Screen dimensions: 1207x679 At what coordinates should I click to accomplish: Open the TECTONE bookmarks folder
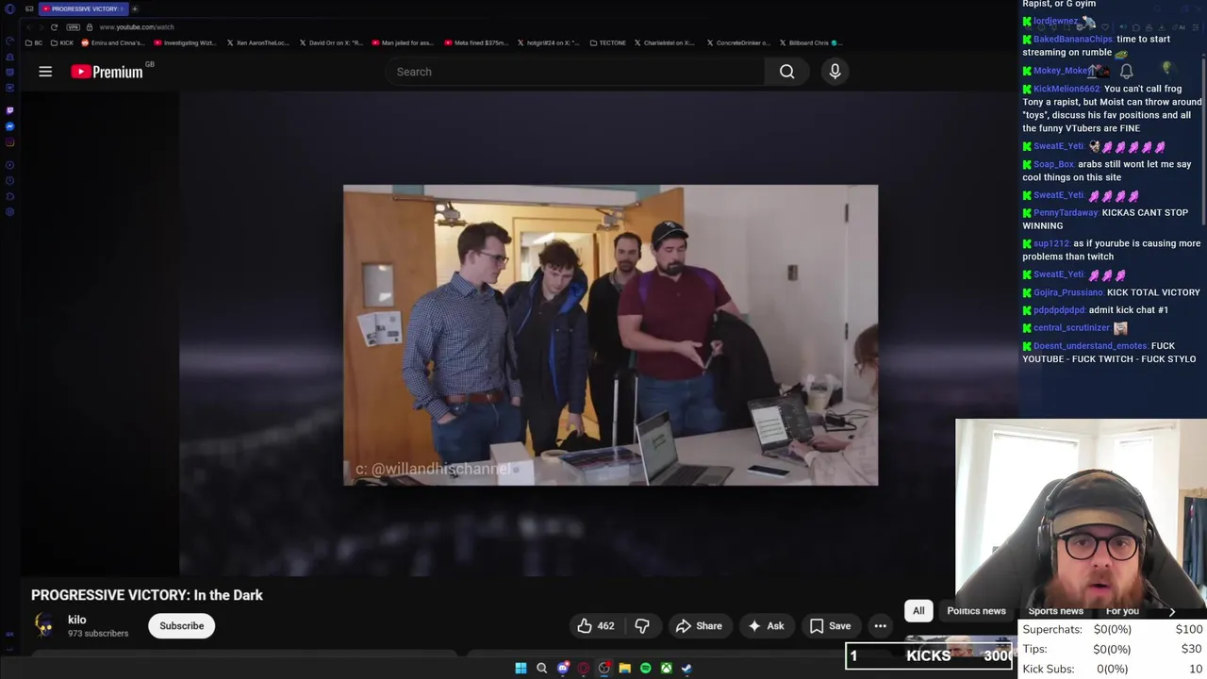point(608,42)
